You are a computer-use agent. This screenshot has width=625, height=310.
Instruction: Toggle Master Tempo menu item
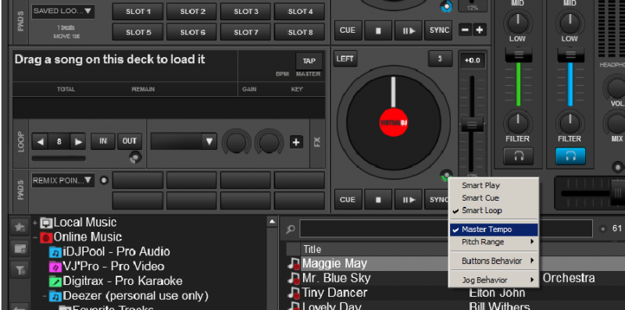pyautogui.click(x=494, y=230)
